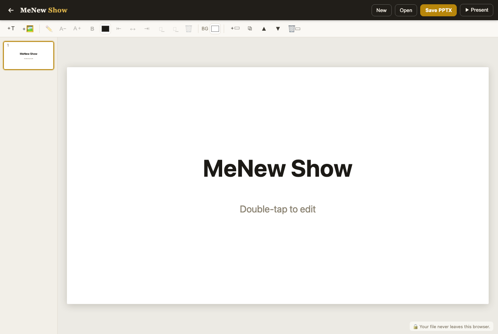Click the pencil edit text tool
Screen dimensions: 498x334
pos(49,29)
